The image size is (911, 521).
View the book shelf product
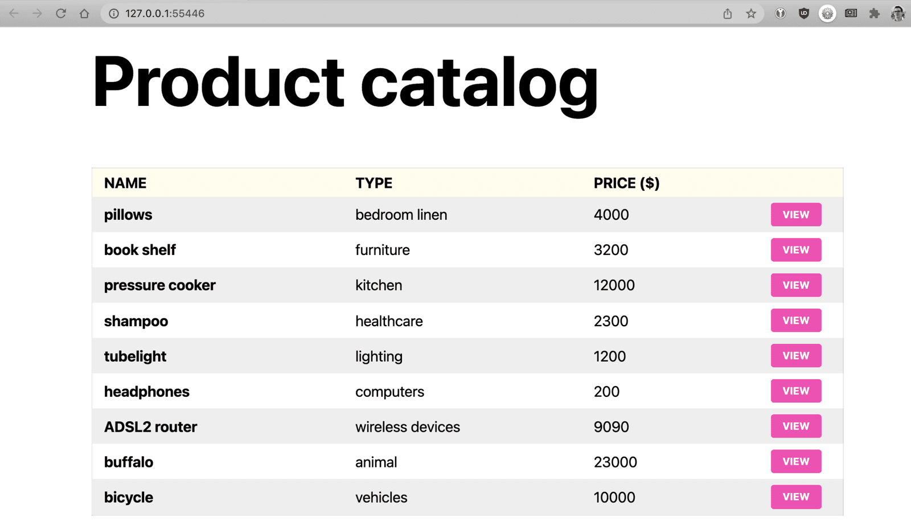coord(795,250)
